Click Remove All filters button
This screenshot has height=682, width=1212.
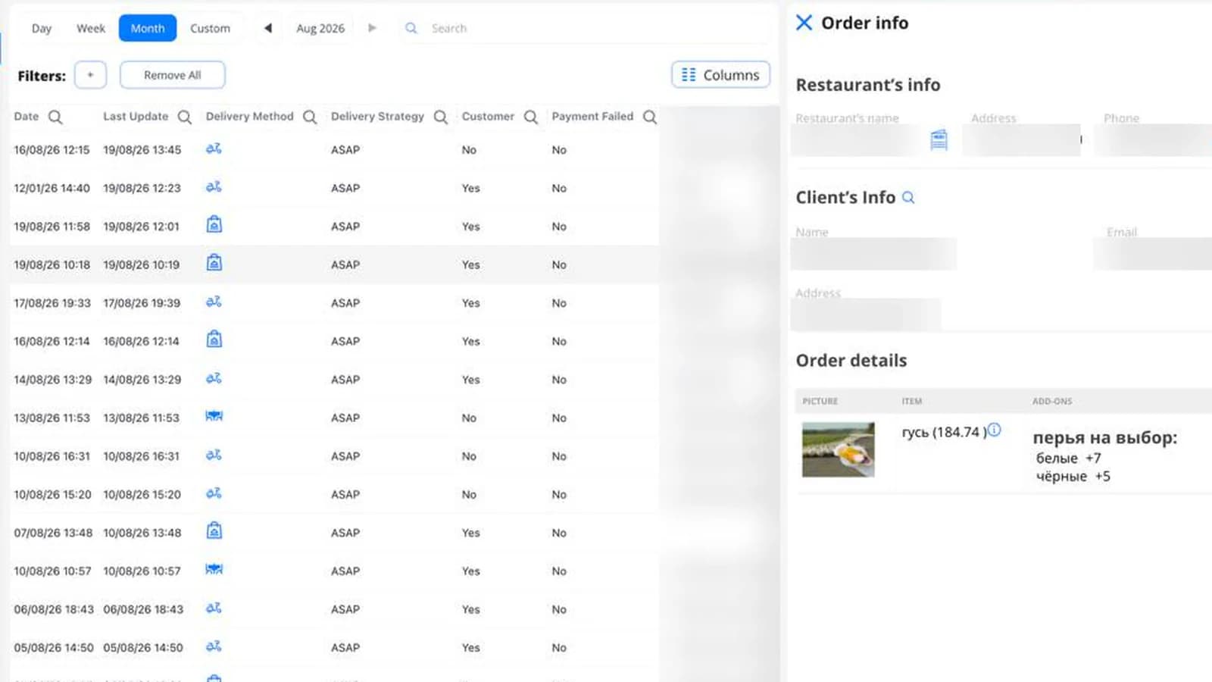pos(172,75)
